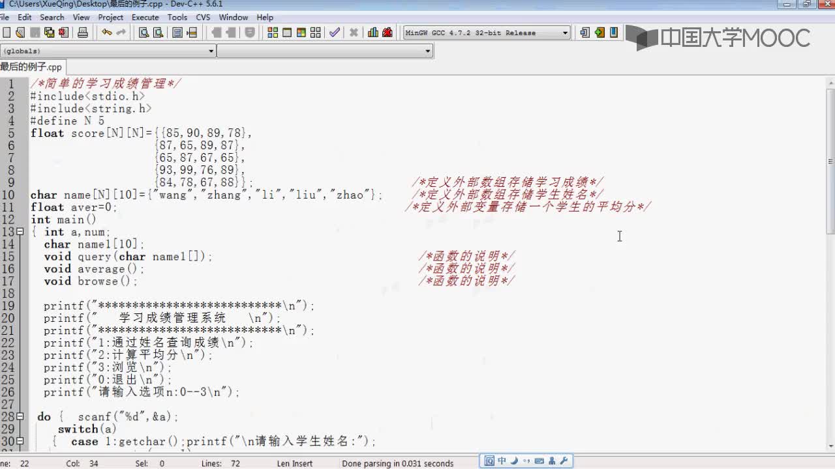This screenshot has height=469, width=835.
Task: Open the Window menu
Action: pos(234,17)
